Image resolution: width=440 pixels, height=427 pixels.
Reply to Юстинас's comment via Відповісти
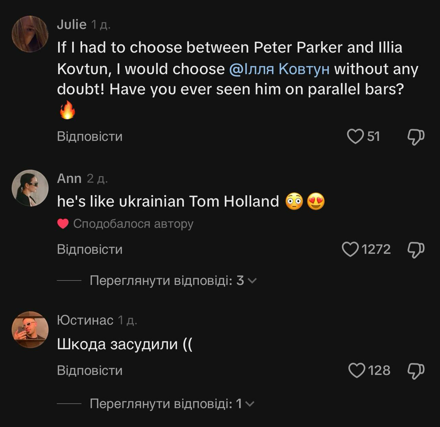pos(90,371)
